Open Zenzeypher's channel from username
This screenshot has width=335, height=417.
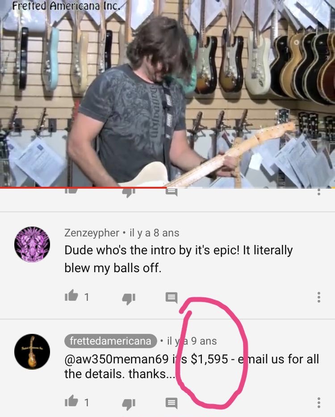(92, 233)
